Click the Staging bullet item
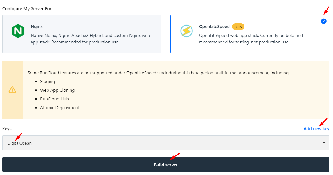333x175 pixels. point(48,82)
